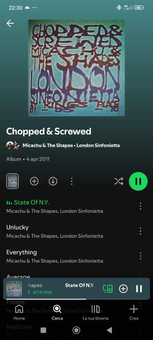The width and height of the screenshot is (153, 340).
Task: Tap the mini player progress bar
Action: [76, 299]
